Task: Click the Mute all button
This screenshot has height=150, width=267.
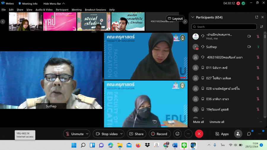Action: [x=198, y=122]
